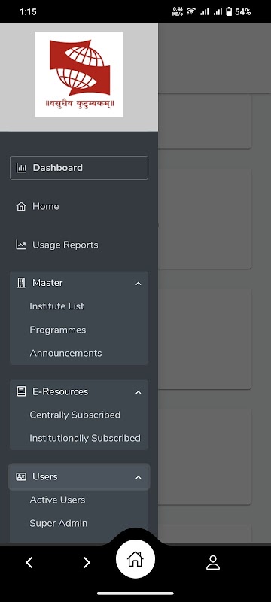Image resolution: width=271 pixels, height=602 pixels.
Task: Open the Programmes menu entry
Action: pyautogui.click(x=58, y=330)
